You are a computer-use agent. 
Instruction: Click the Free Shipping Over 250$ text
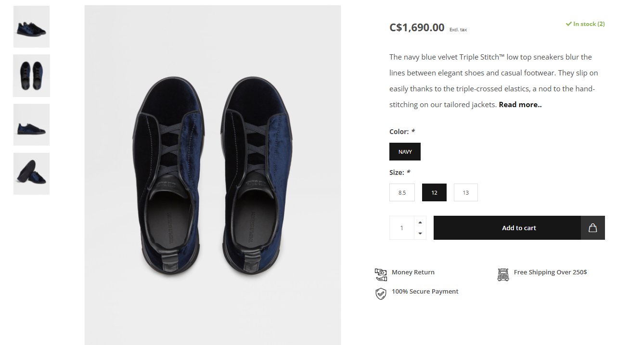(550, 272)
